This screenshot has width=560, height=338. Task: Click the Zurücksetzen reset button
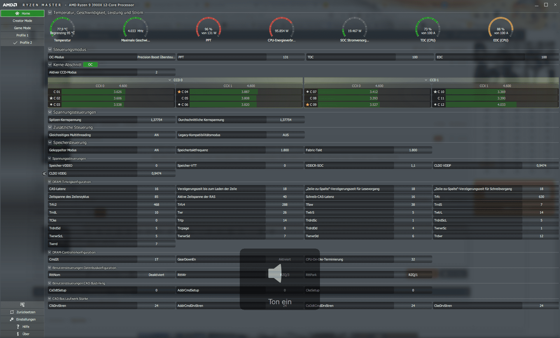click(22, 312)
